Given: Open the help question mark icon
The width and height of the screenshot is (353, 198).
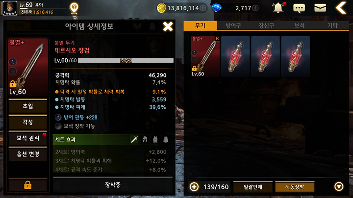Looking at the screenshot, I should click(x=74, y=8).
